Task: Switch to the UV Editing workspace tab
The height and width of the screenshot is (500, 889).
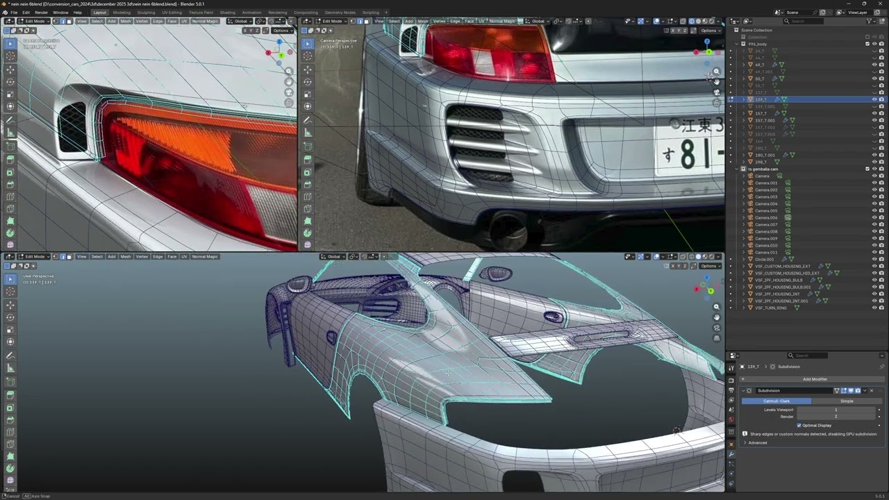Action: tap(172, 12)
